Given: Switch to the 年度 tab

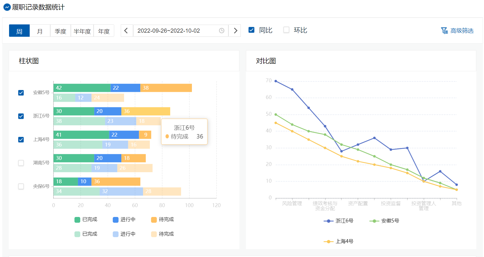Looking at the screenshot, I should pos(104,31).
